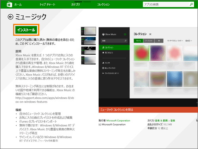This screenshot has height=149, width=198.
Task: Click the search magnifier icon
Action: [x=191, y=4]
